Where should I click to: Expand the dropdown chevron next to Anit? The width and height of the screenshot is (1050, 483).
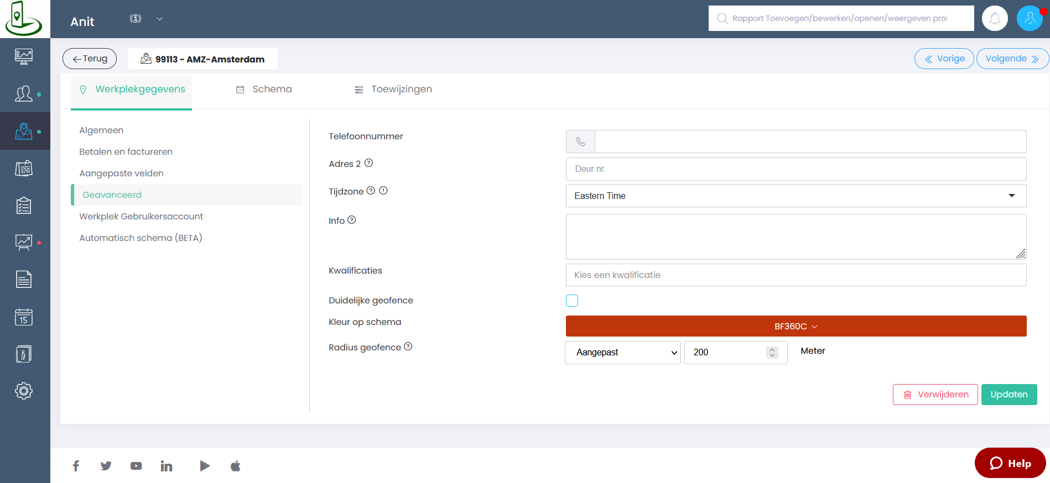click(159, 19)
